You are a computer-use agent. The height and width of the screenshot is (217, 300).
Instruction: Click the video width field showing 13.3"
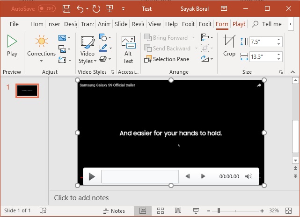[263, 56]
